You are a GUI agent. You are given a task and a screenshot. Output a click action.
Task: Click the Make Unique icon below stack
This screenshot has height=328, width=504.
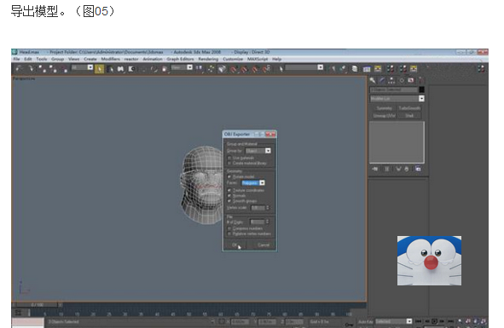[x=398, y=169]
